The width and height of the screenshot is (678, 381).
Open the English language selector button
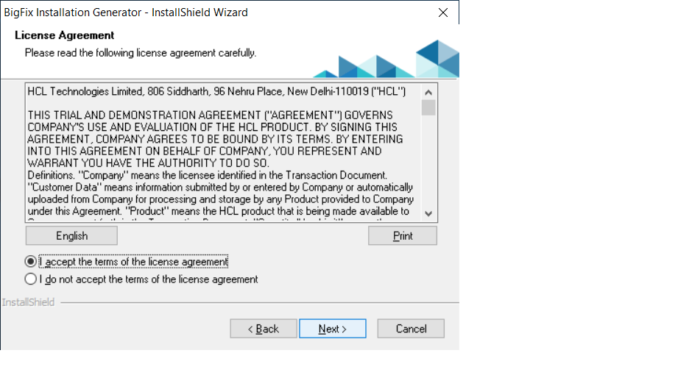[71, 236]
